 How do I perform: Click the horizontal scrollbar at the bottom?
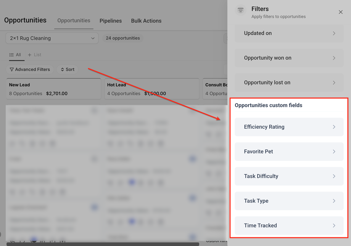point(103,244)
